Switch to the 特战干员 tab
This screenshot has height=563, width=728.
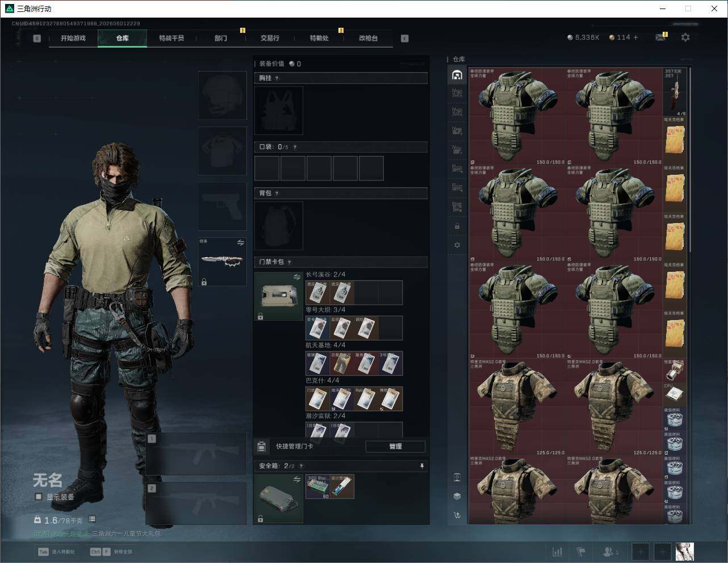click(x=171, y=38)
